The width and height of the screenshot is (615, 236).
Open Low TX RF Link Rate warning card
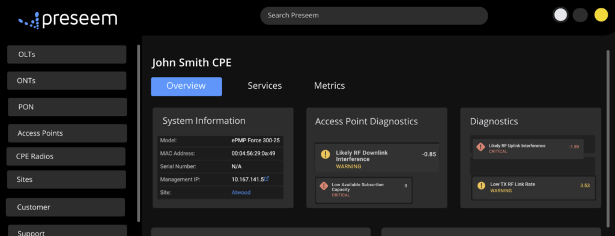pos(533,187)
